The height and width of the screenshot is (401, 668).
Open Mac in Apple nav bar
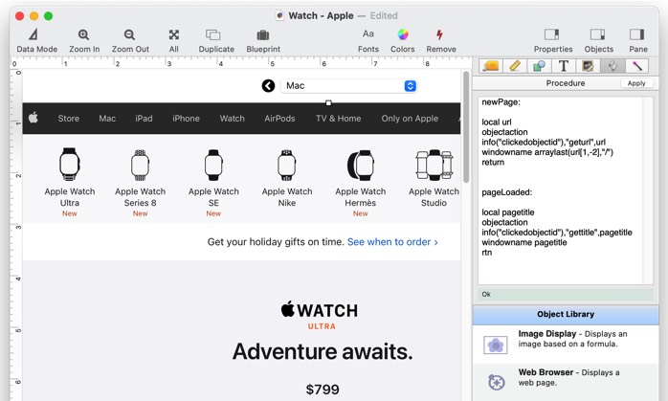(x=107, y=119)
